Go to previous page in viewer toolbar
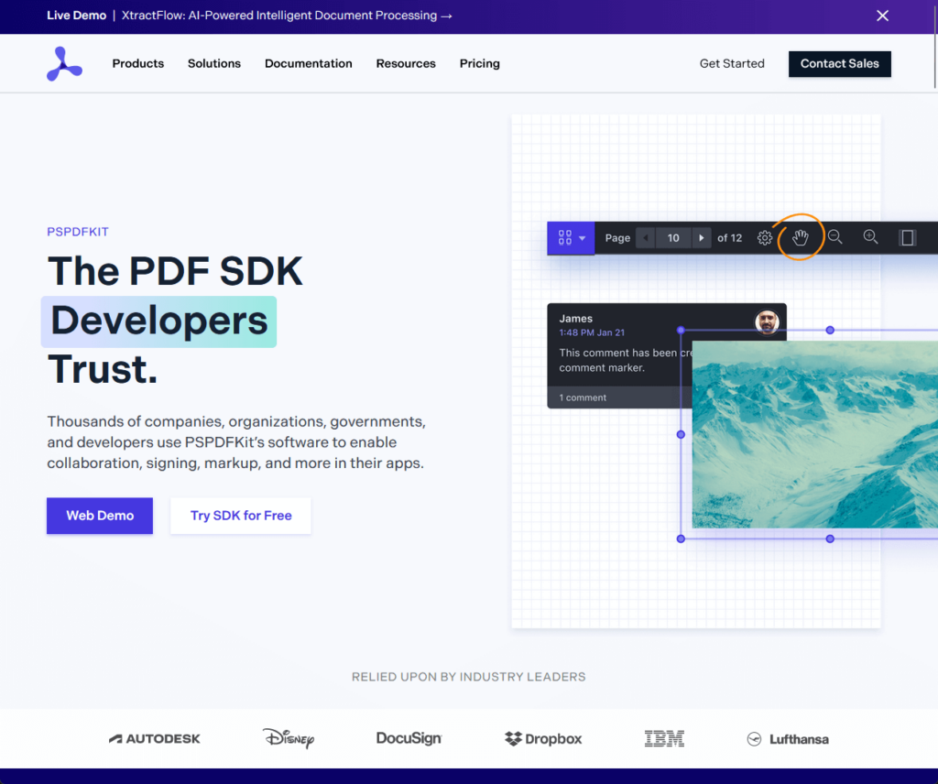Viewport: 938px width, 784px height. point(646,238)
